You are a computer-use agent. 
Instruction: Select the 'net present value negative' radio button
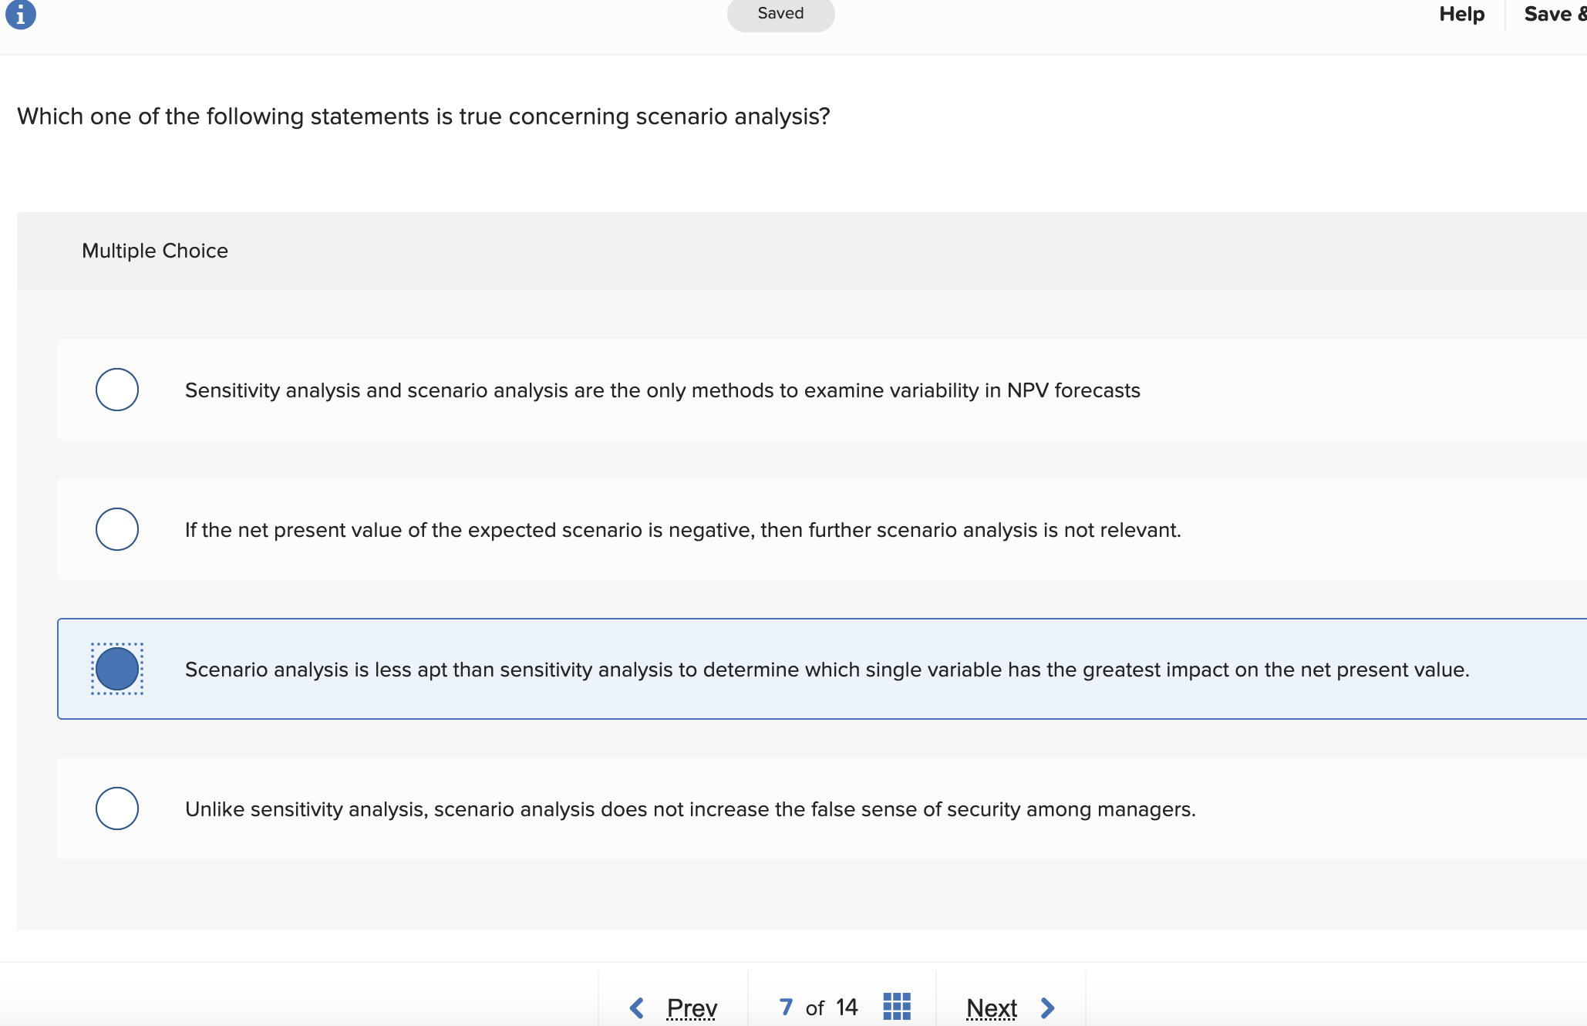point(117,529)
